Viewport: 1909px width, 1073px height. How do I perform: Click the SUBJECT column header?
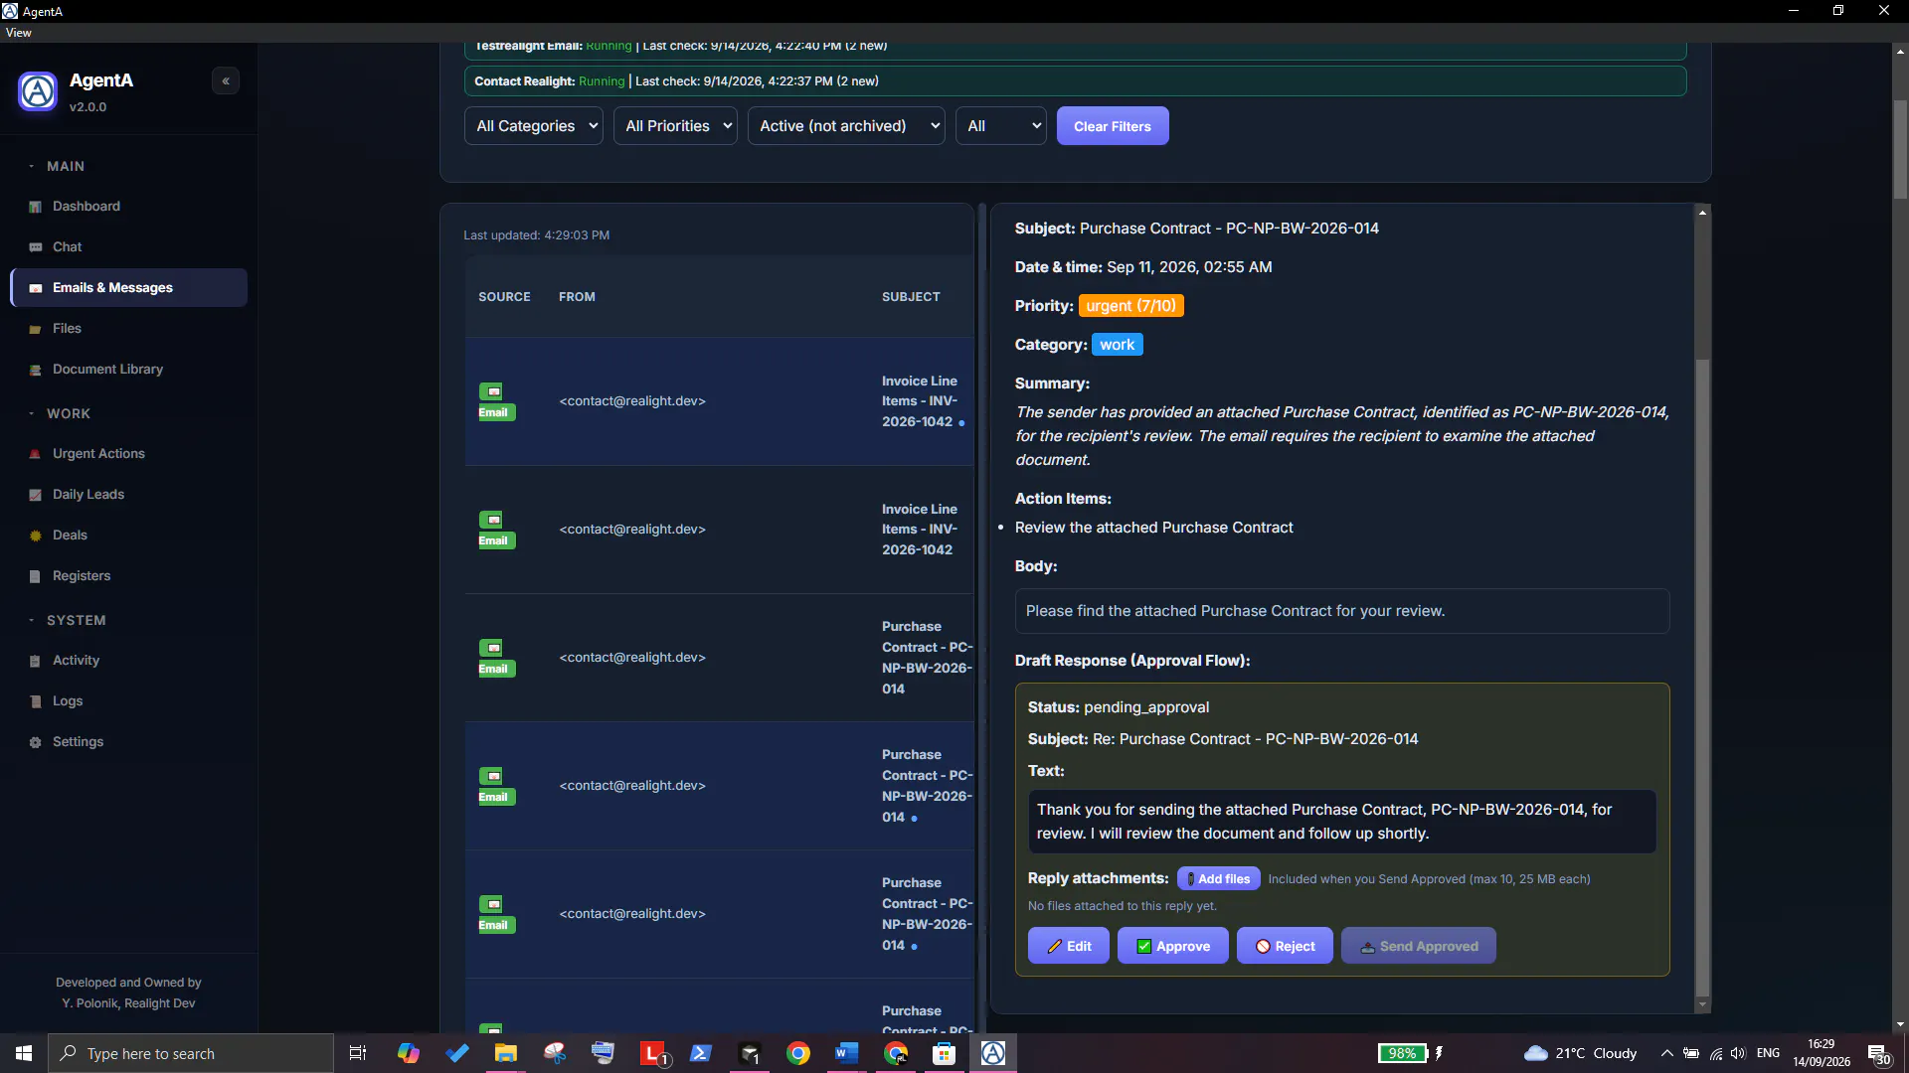[911, 297]
